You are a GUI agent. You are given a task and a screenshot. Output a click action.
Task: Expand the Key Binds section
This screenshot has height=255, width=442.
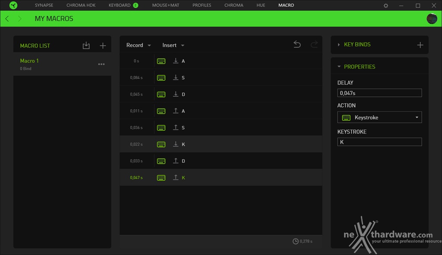(x=338, y=44)
